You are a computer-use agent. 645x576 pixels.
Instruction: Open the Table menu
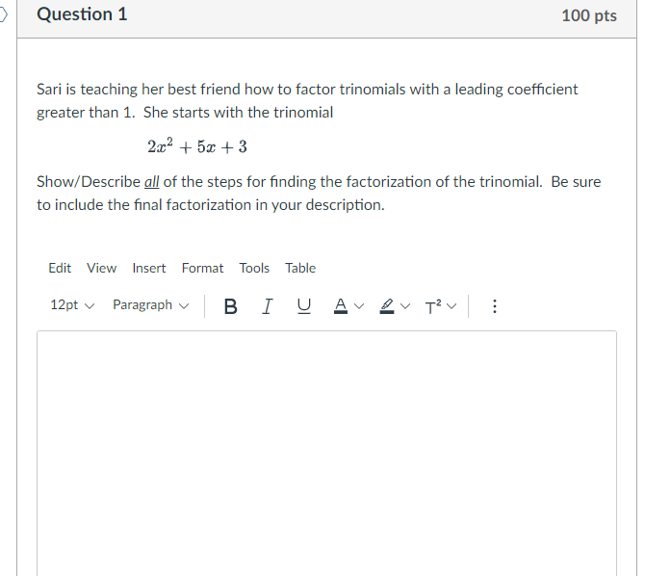(300, 268)
